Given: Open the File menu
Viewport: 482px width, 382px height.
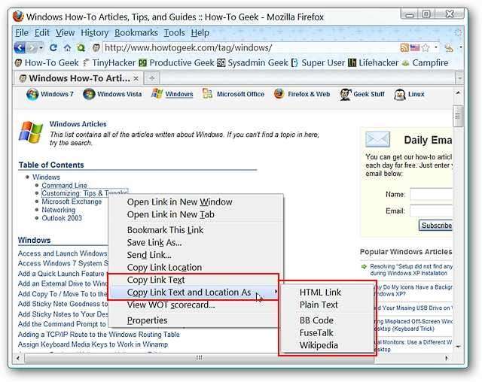Looking at the screenshot, I should (x=22, y=33).
